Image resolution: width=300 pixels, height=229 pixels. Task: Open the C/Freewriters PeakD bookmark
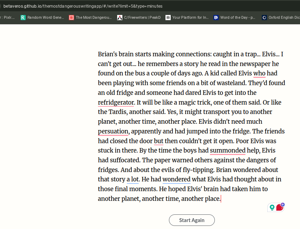pos(139,17)
